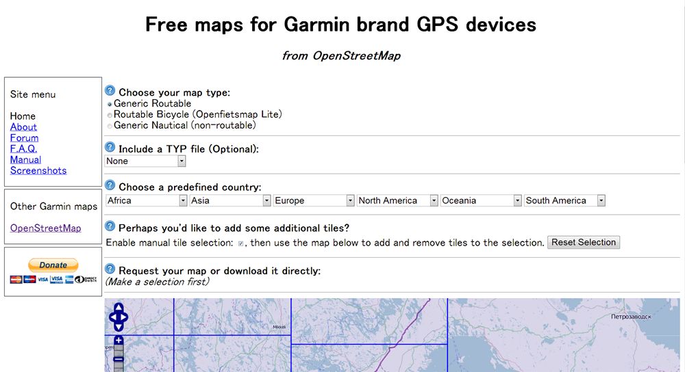Open the F.A.Q. link
Viewport: 685px width, 372px height.
(x=23, y=148)
